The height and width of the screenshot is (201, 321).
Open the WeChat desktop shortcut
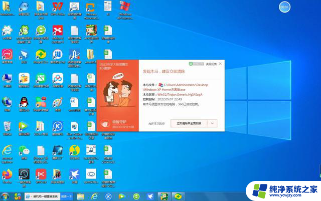pos(24,152)
